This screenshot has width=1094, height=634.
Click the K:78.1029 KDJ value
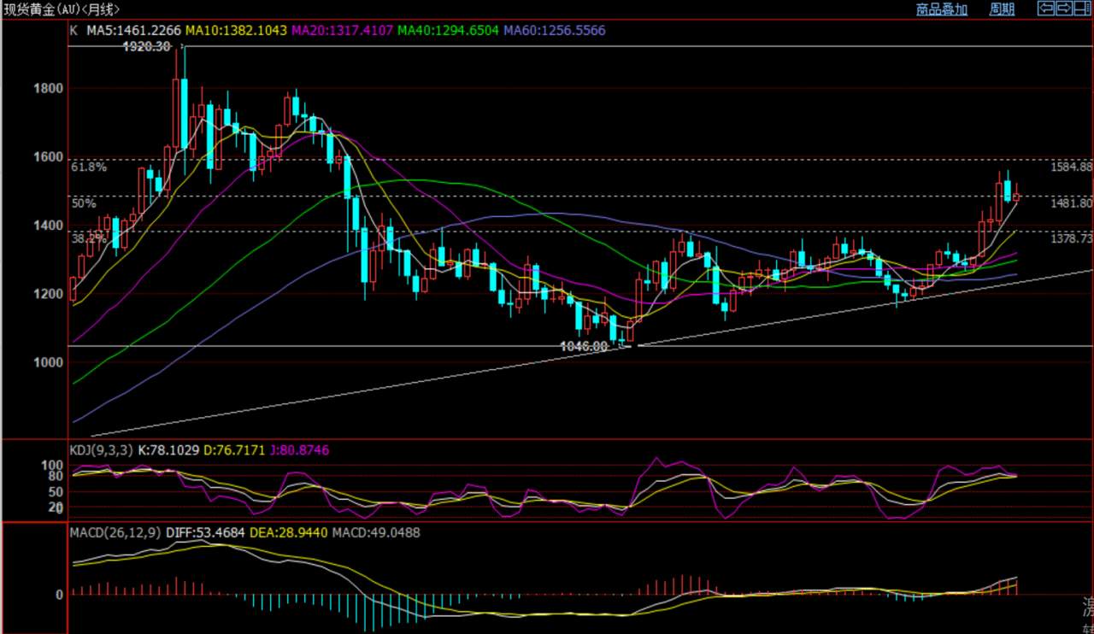168,449
